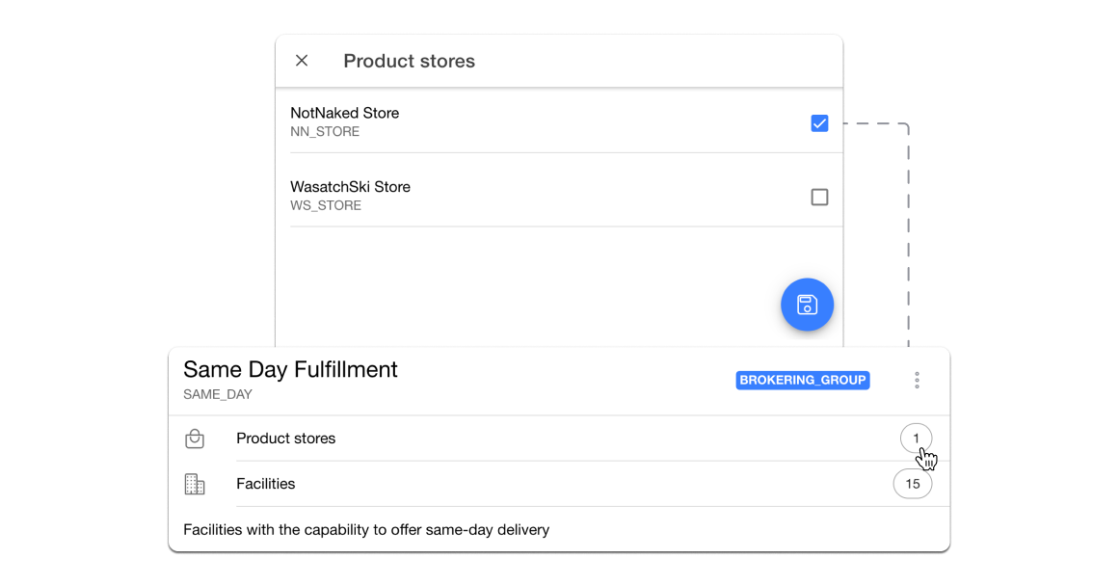
Task: Open the facilities count chip showing 15
Action: (x=912, y=484)
